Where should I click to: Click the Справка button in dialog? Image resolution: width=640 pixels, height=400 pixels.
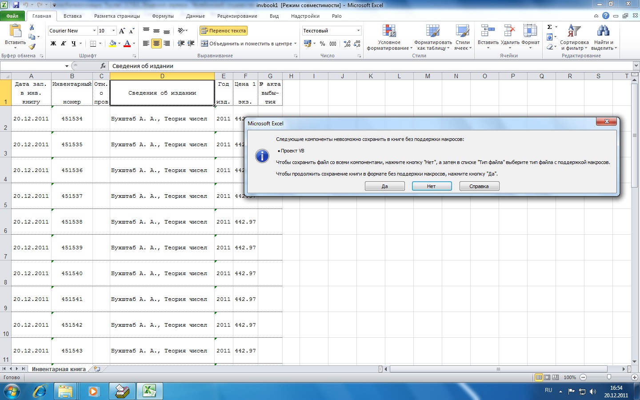(479, 186)
